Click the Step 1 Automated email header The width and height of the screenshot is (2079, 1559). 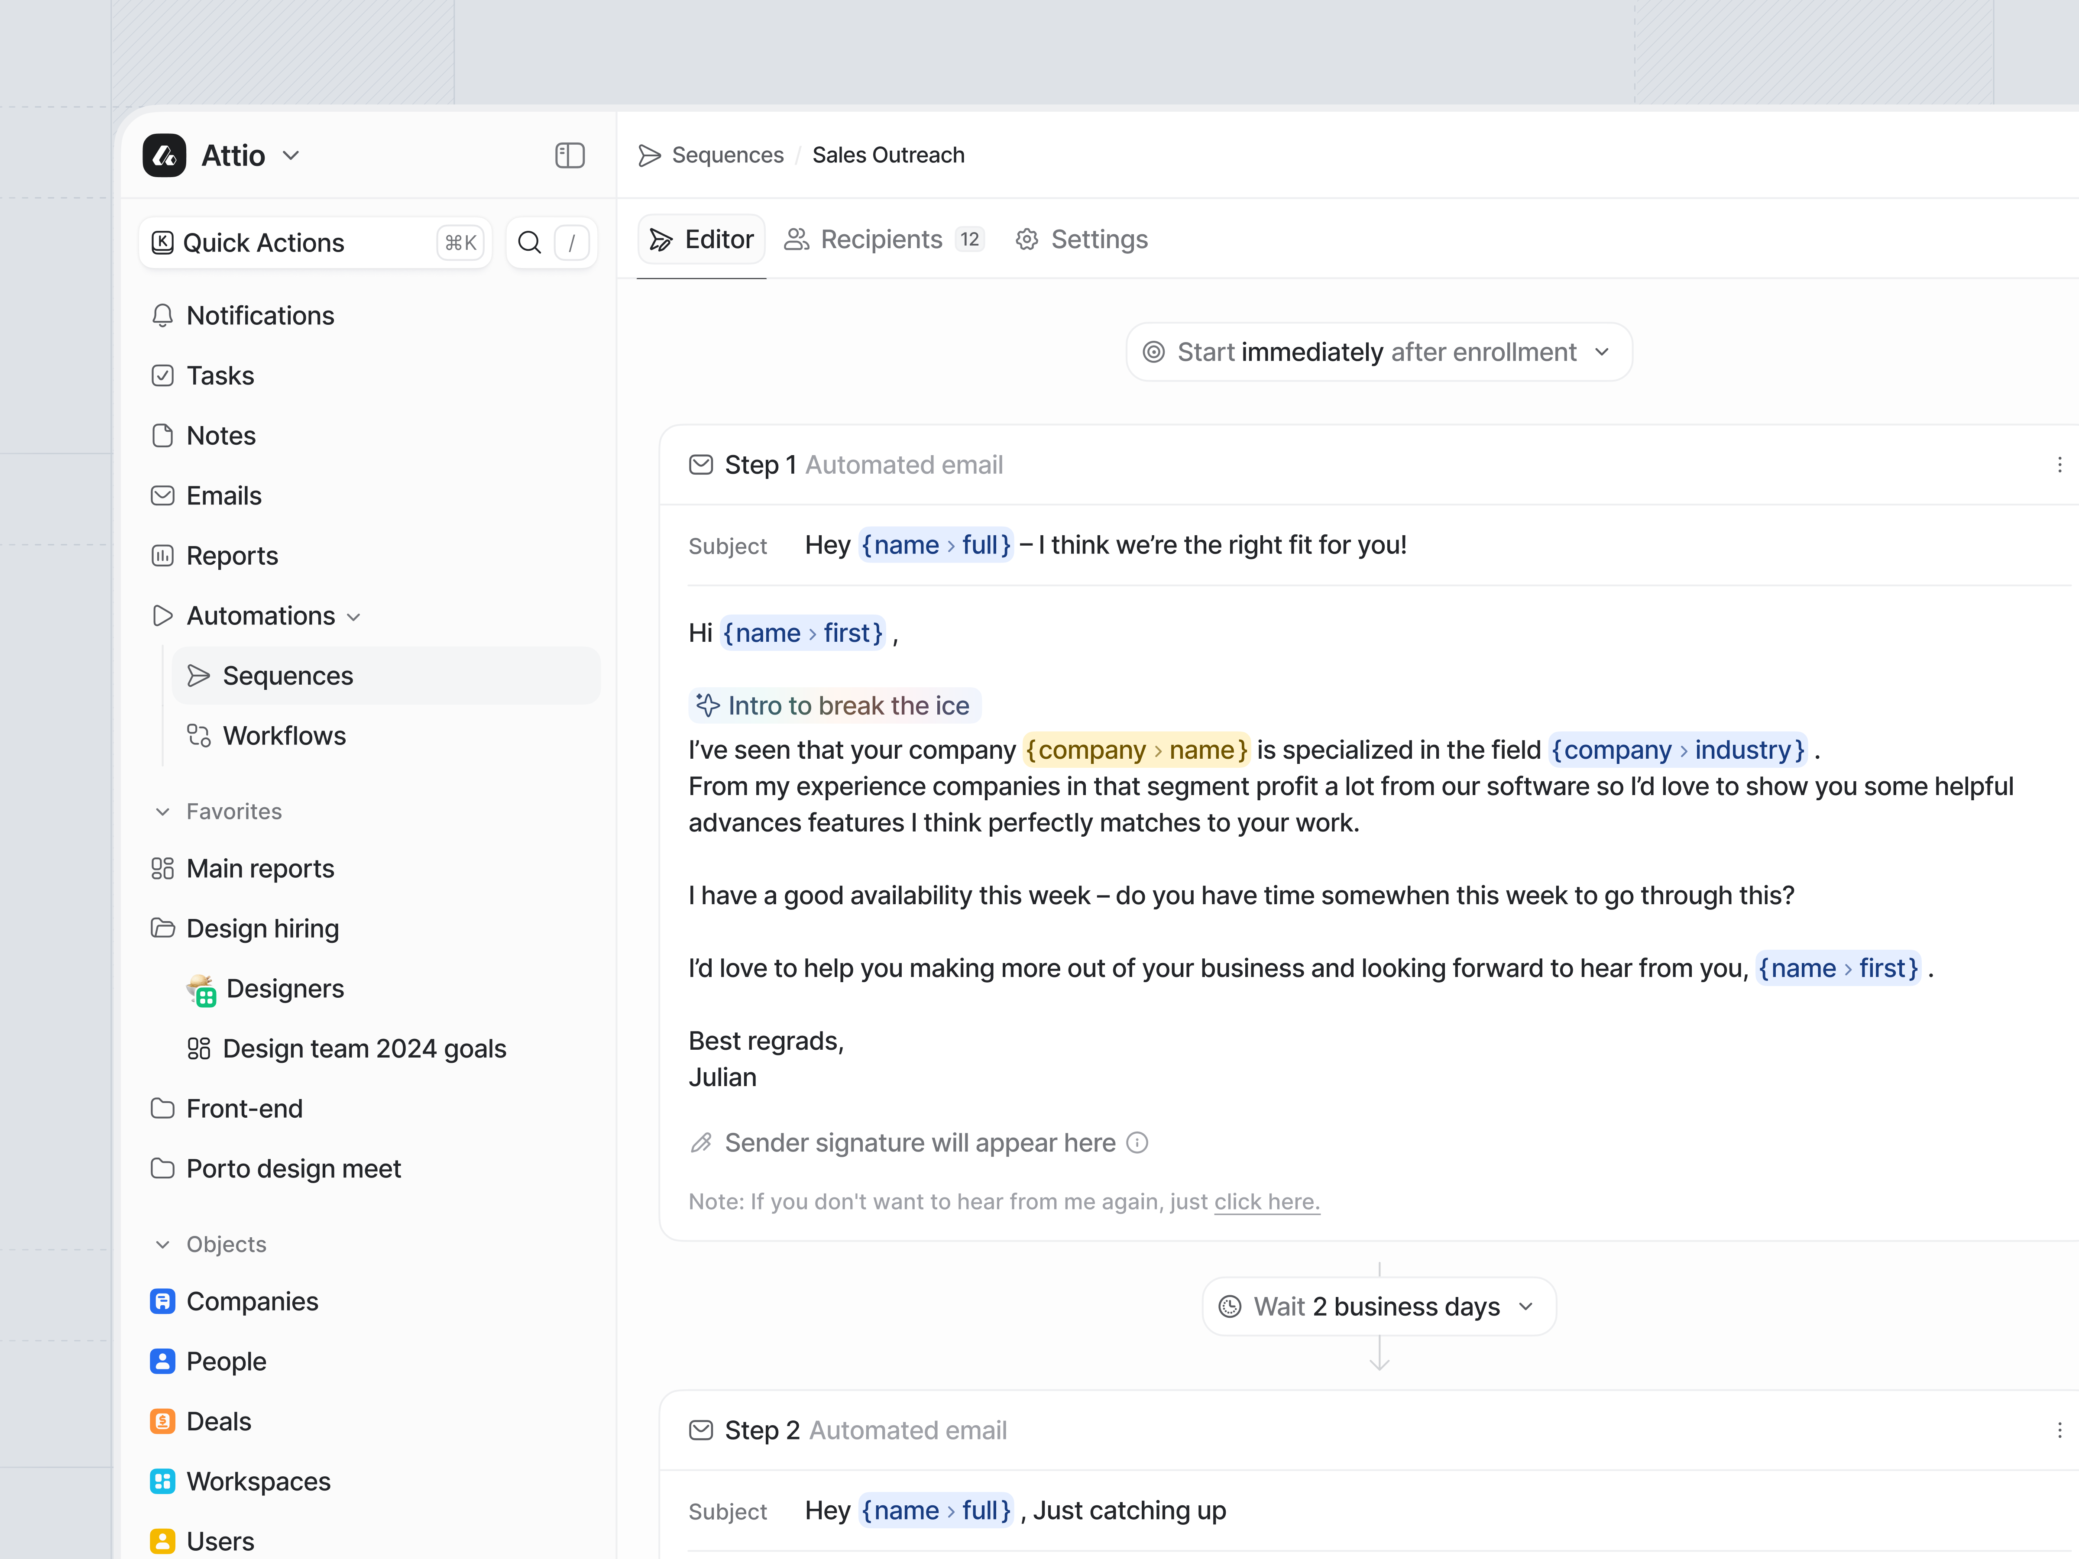click(1370, 465)
